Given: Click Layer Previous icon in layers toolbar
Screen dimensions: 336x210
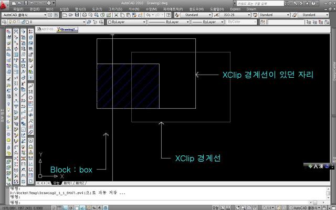Looking at the screenshot, I should 95,22.
